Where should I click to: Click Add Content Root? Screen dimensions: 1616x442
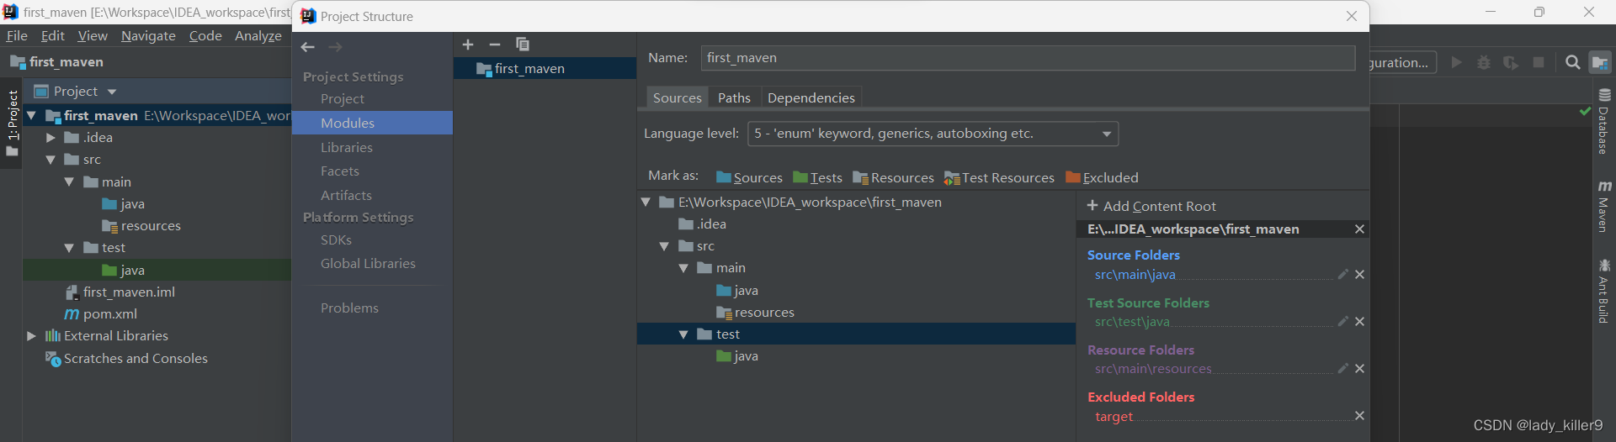pos(1151,206)
